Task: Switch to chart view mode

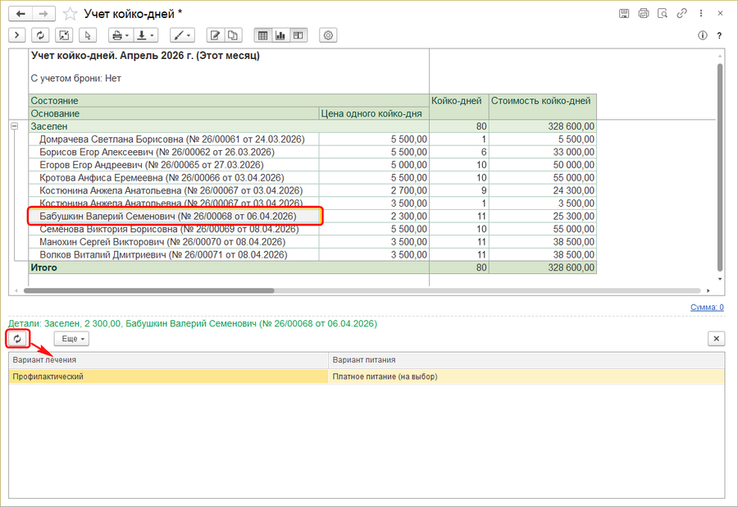Action: tap(280, 35)
